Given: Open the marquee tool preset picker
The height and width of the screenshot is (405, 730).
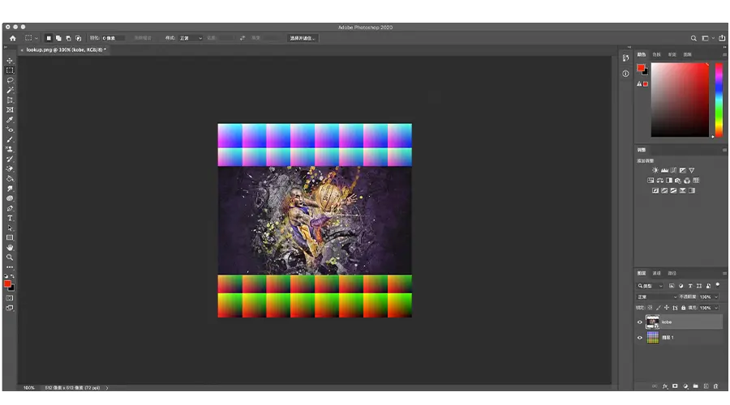Looking at the screenshot, I should click(x=31, y=38).
